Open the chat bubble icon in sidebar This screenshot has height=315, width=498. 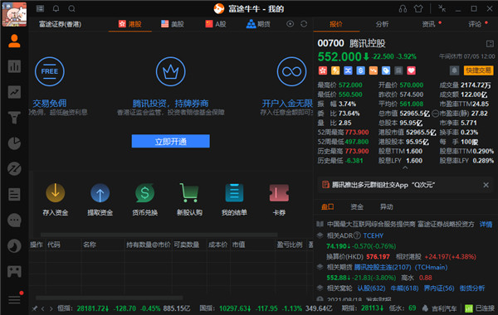pos(14,220)
